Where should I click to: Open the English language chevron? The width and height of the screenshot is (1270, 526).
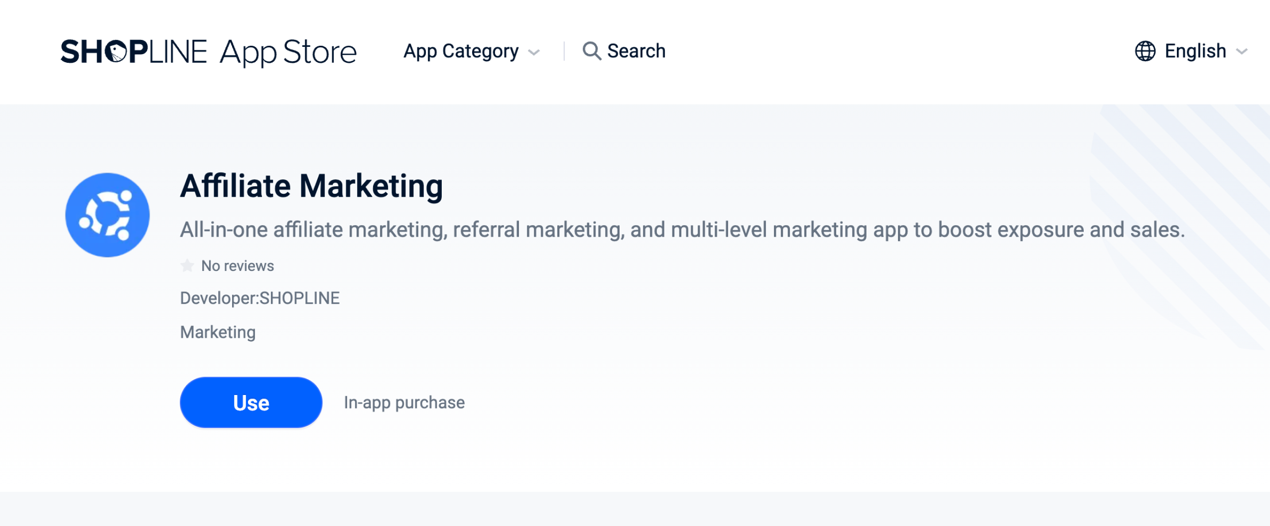pos(1242,51)
